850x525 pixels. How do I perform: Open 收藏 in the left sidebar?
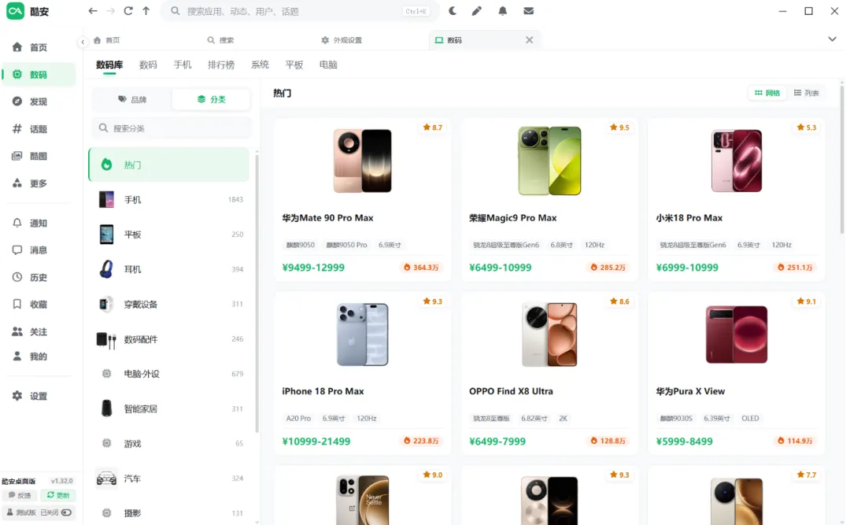click(39, 305)
